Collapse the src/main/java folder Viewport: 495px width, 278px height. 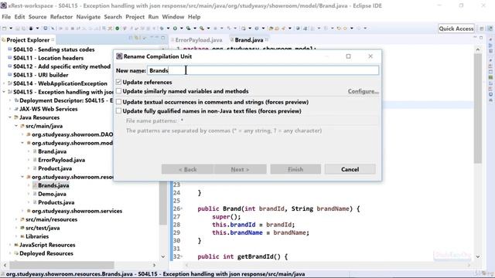pos(16,126)
